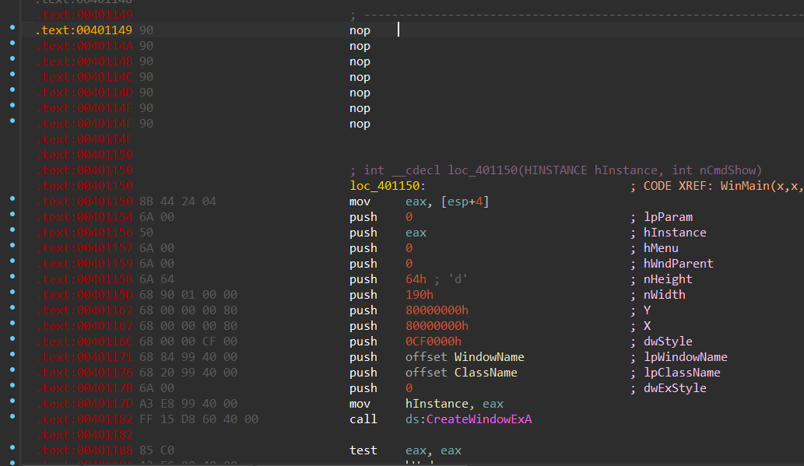Viewport: 804px width, 466px height.
Task: Select opcode bytes 68 00 00 CF 00
Action: tap(188, 342)
